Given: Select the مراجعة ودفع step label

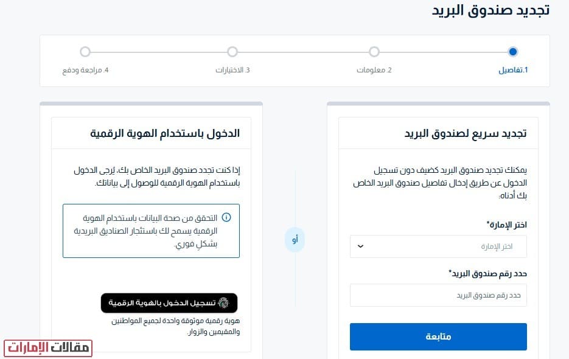Looking at the screenshot, I should (85, 70).
